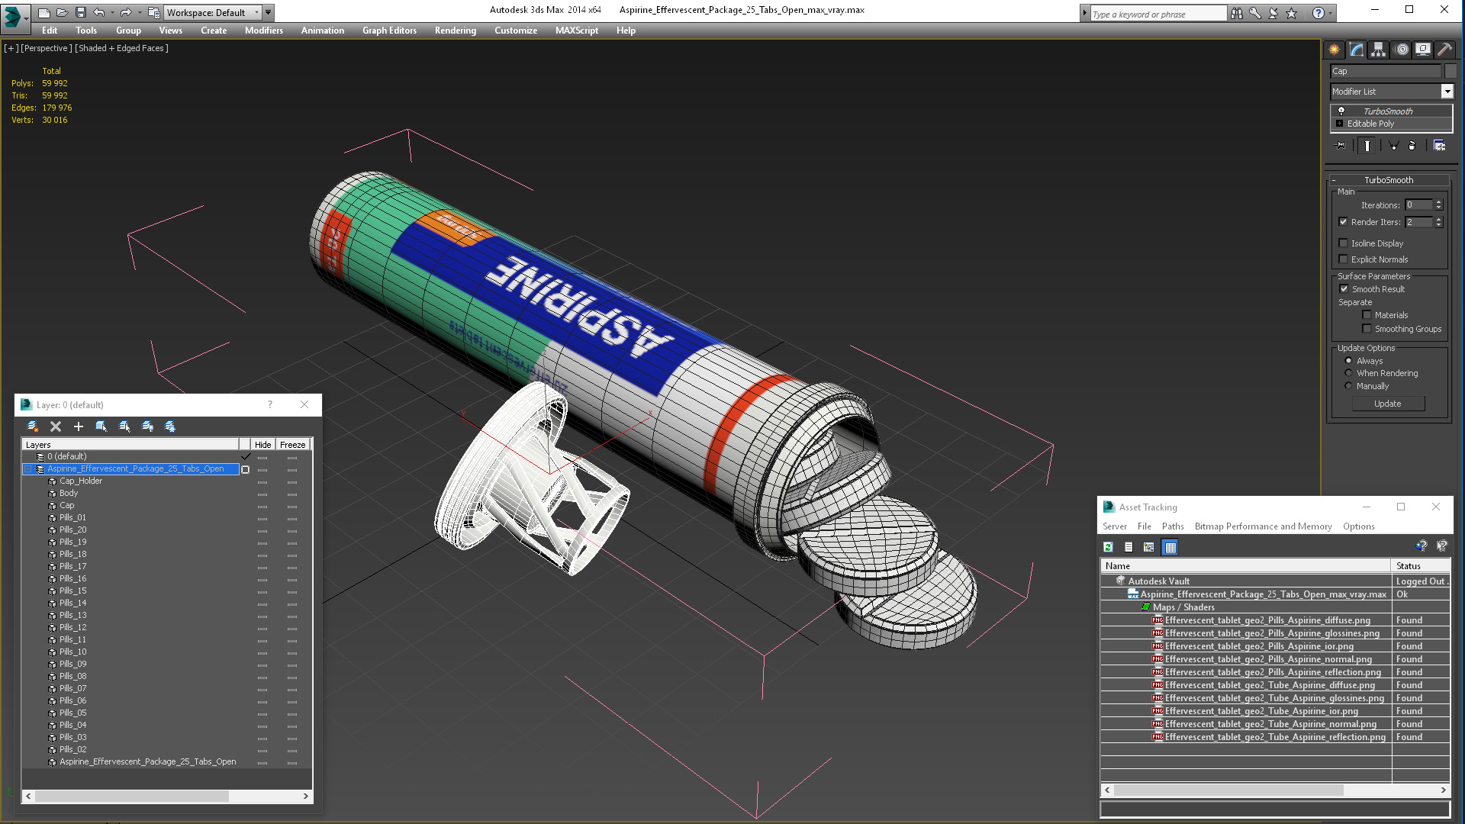Open the Modify command panel tab
Viewport: 1465px width, 824px height.
[1357, 50]
